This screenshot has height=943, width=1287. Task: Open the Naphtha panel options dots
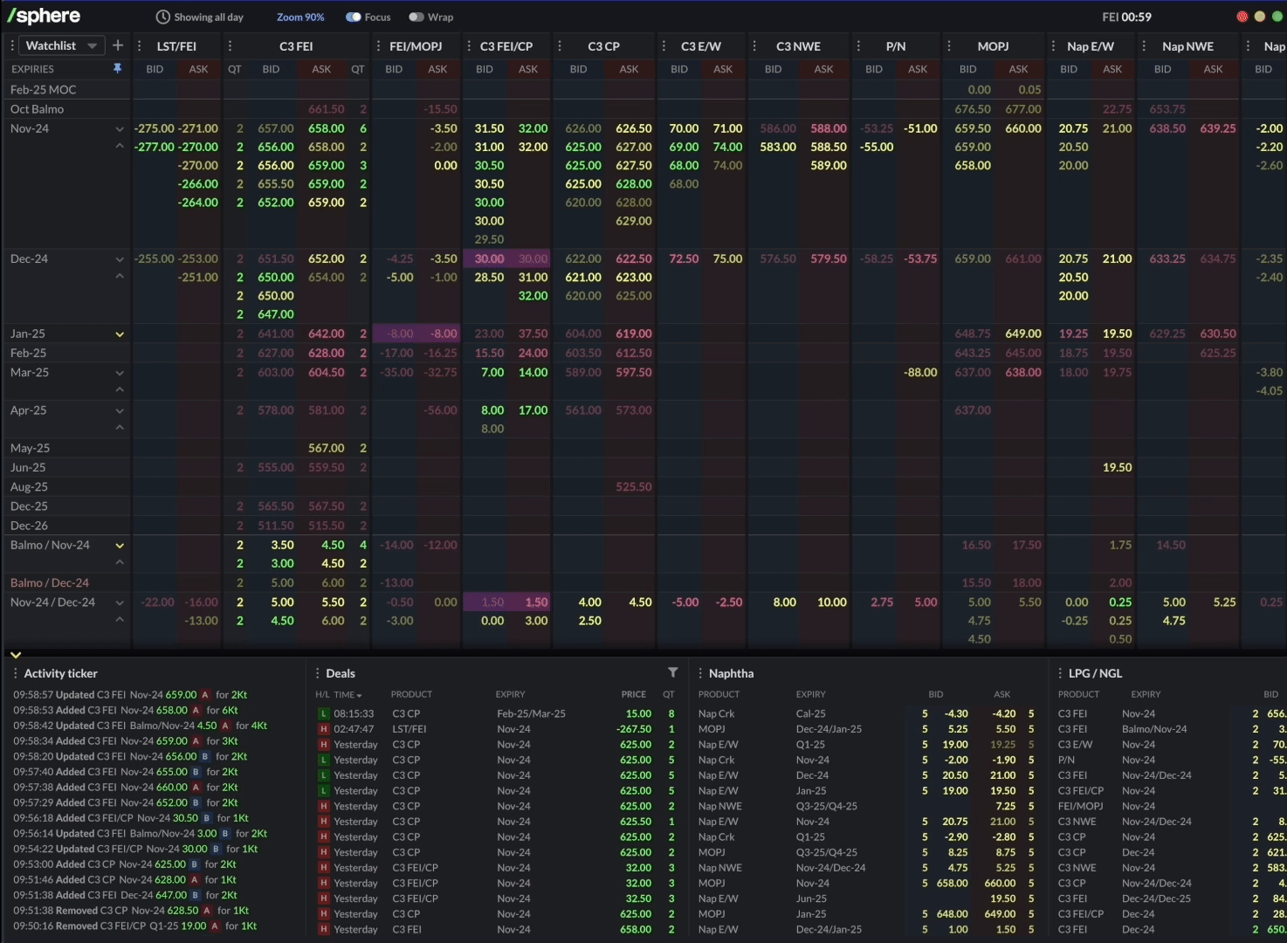coord(699,673)
